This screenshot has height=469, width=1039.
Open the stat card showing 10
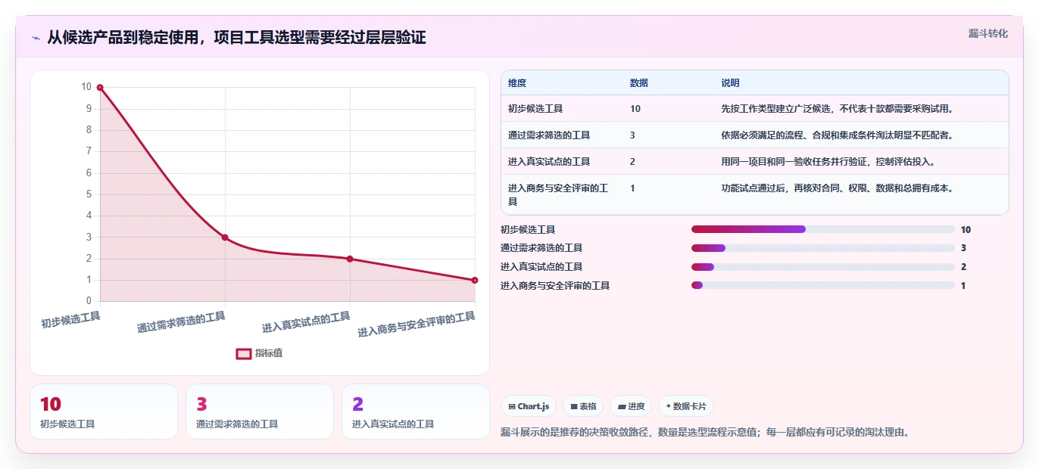[104, 412]
